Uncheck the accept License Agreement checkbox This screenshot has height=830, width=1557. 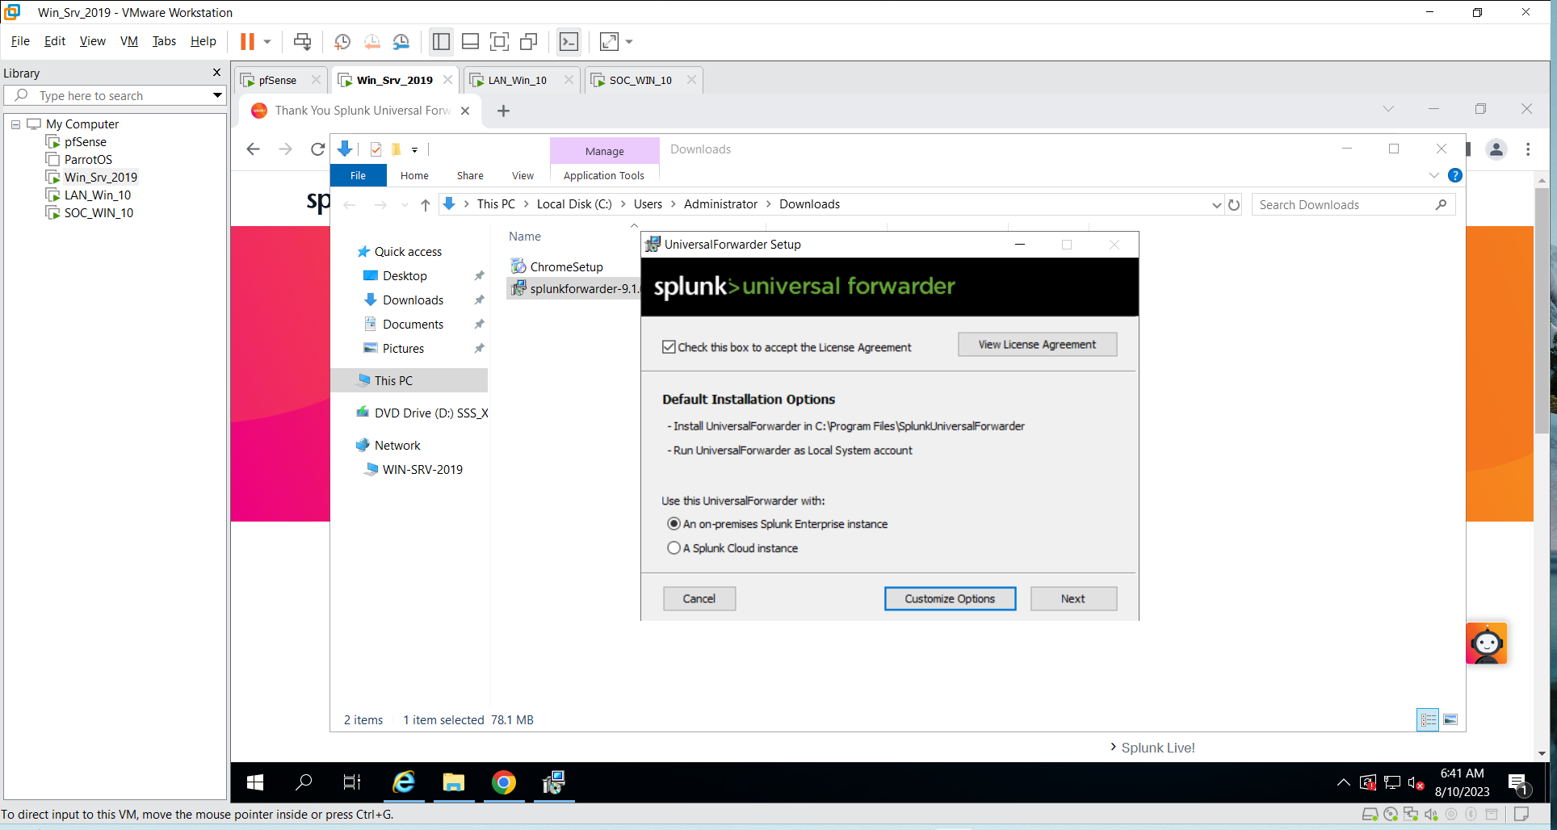click(669, 347)
